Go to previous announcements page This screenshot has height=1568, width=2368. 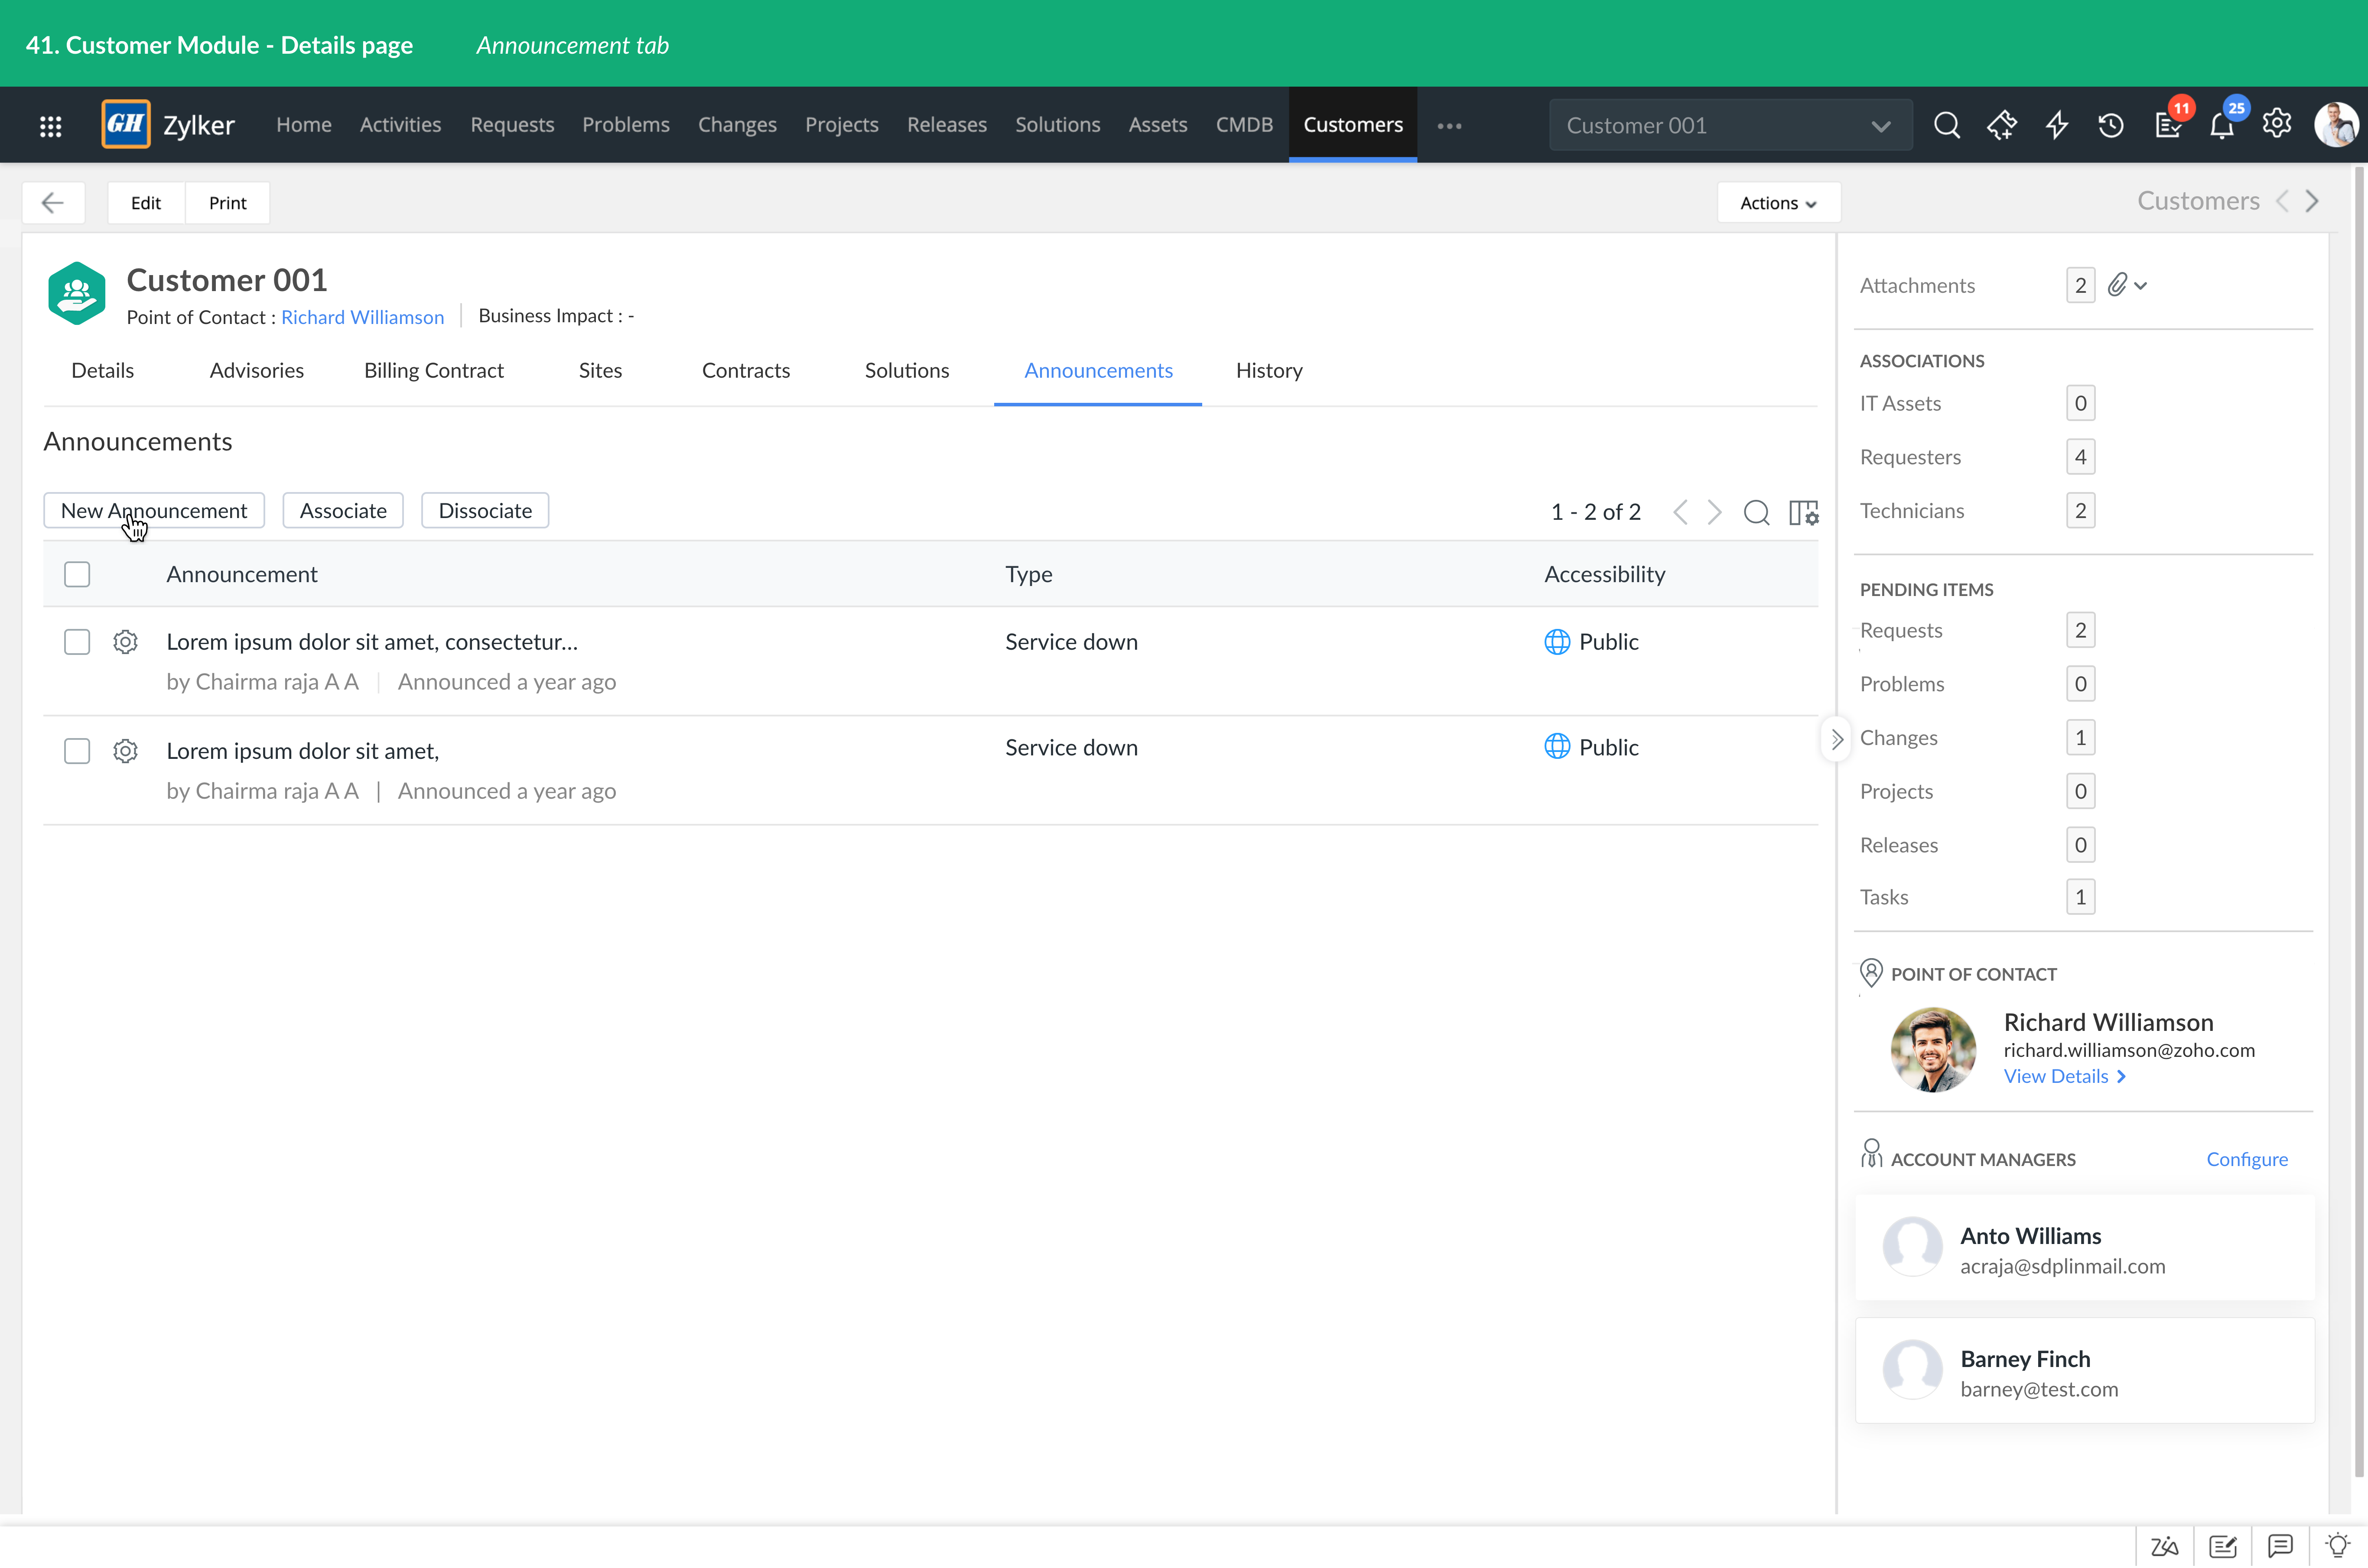pyautogui.click(x=1681, y=512)
